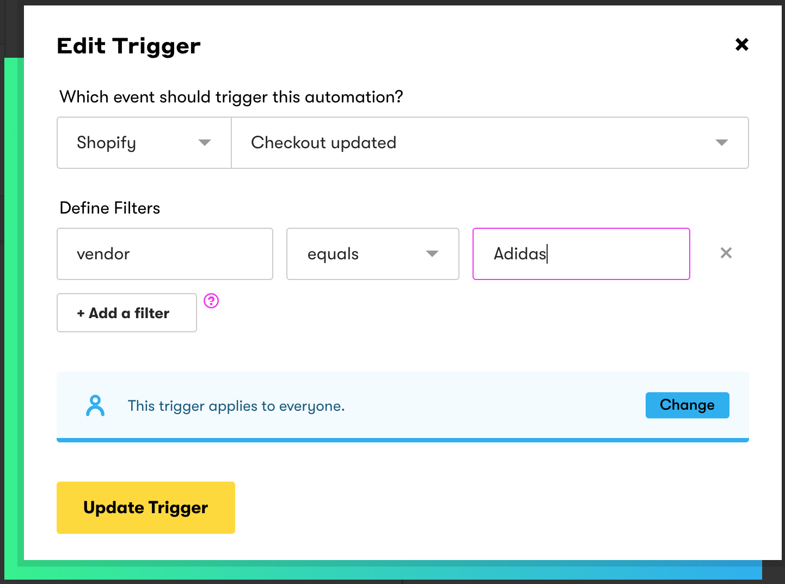Screen dimensions: 785x584
Task: Click the 'This trigger applies to everyone' text
Action: click(x=236, y=406)
